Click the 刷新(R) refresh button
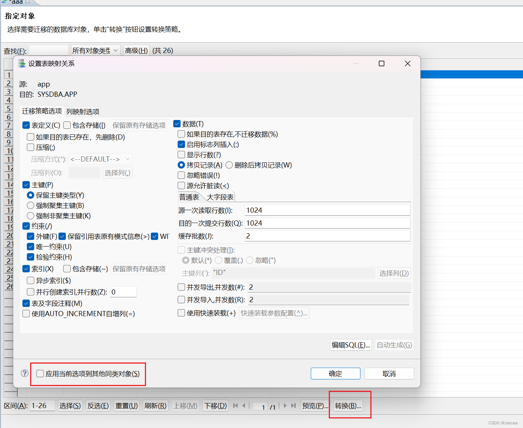The height and width of the screenshot is (428, 523). pos(156,406)
